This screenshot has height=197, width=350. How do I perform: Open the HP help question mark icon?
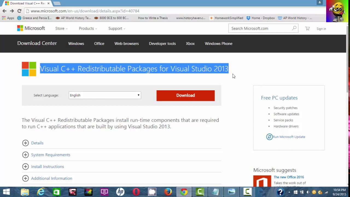click(280, 192)
